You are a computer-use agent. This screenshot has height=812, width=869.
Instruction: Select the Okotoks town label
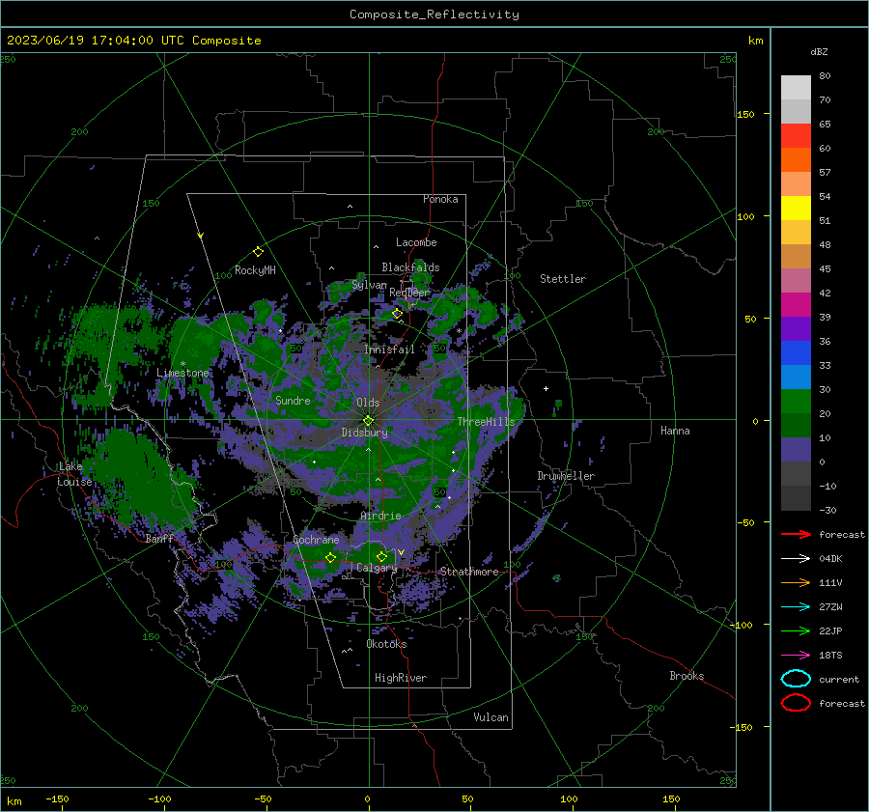[386, 644]
